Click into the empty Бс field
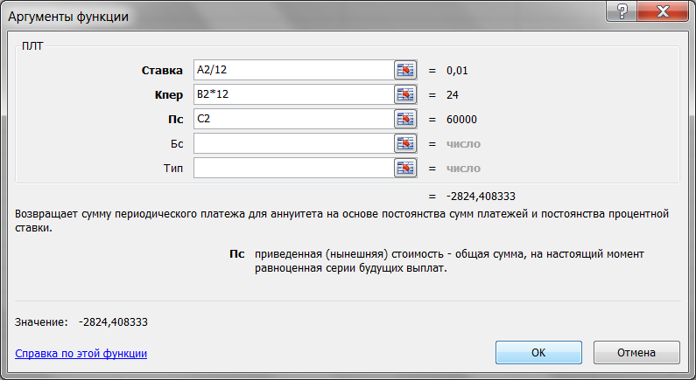Screen dimensions: 696x380 tap(293, 143)
